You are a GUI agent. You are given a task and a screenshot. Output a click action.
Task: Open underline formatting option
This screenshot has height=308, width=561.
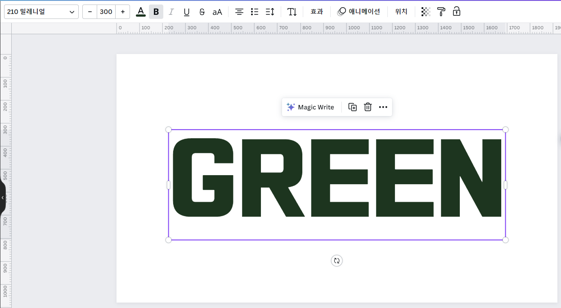tap(186, 12)
